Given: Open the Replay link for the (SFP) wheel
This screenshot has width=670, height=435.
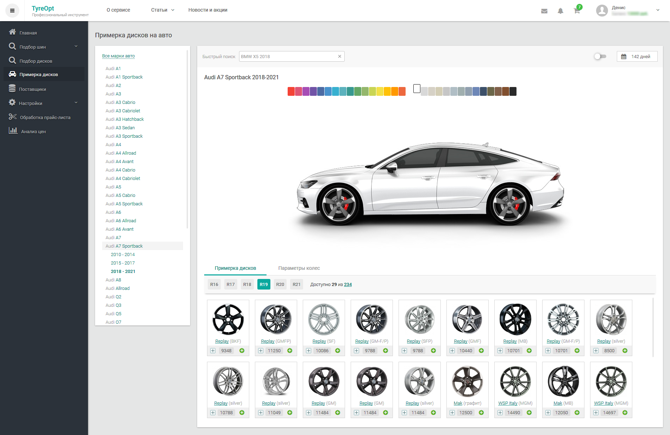Looking at the screenshot, I should click(x=413, y=341).
